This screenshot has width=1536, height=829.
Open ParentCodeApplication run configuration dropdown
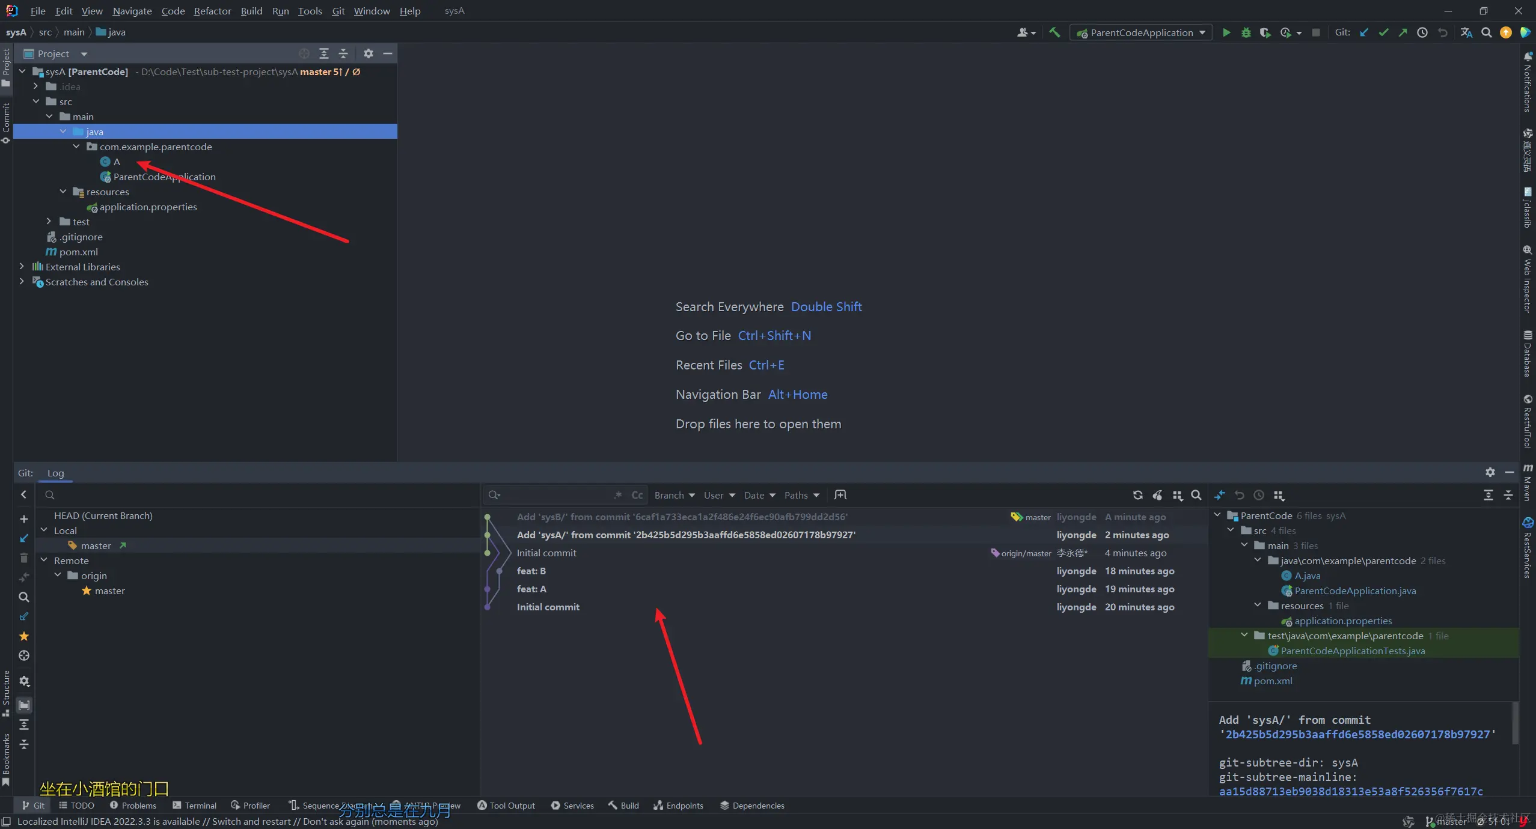[x=1141, y=32]
